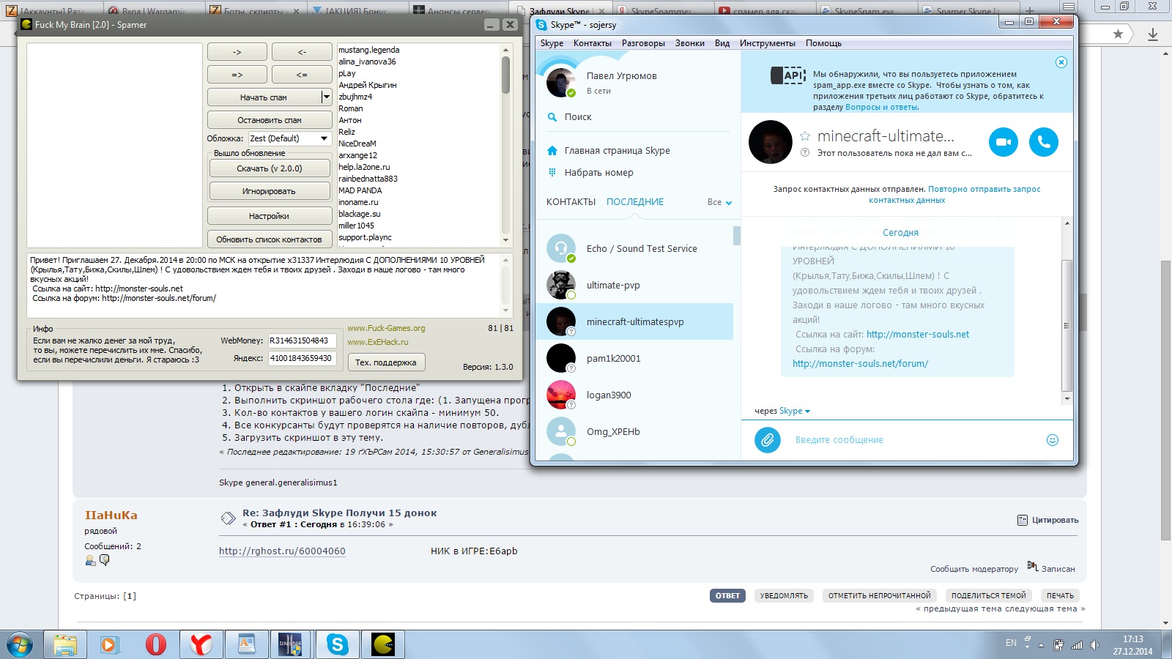The width and height of the screenshot is (1172, 659).
Task: Select ultimate-pvp contact avatar
Action: coord(561,285)
